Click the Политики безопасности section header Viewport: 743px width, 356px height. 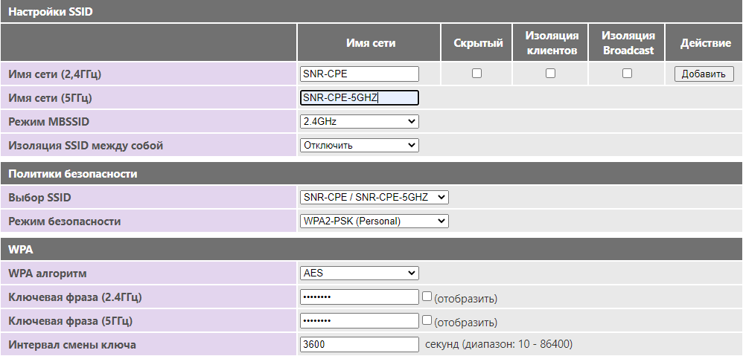pos(72,174)
